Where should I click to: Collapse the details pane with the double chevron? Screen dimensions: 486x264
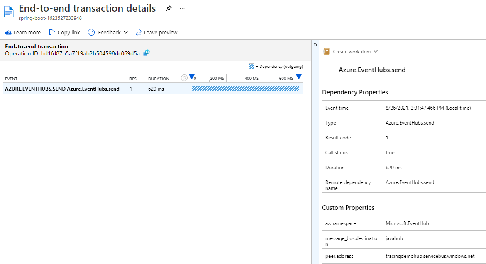[316, 44]
